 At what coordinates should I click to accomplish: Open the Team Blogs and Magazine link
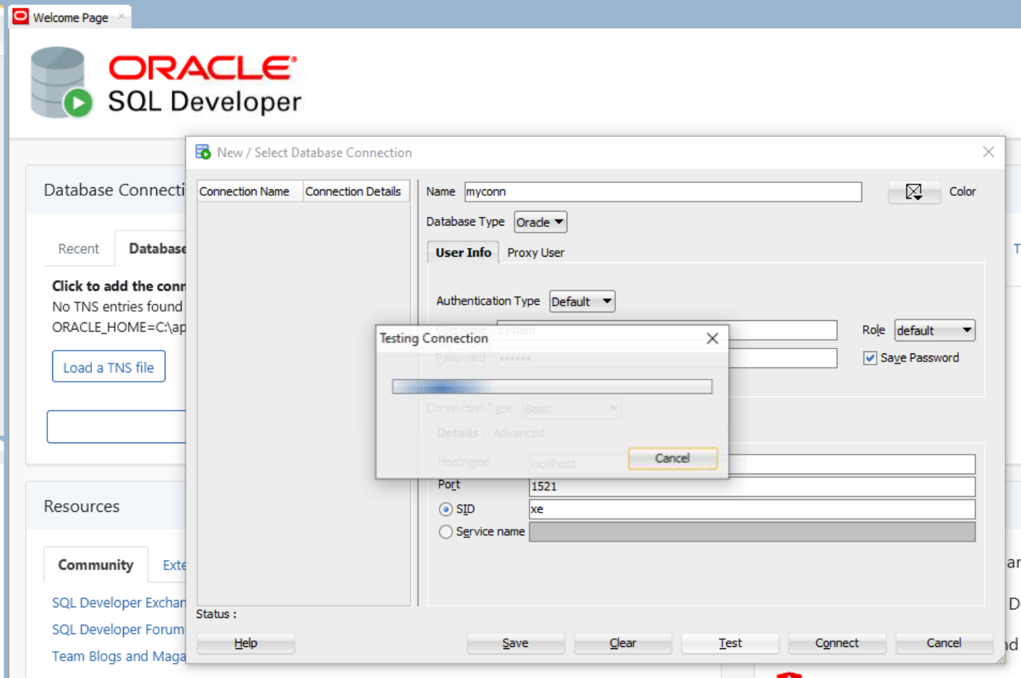point(119,656)
